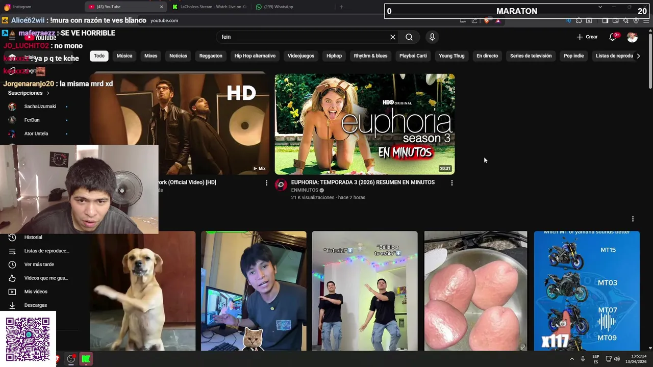Open the Brave Leo AI sparkle icon
This screenshot has width=653, height=367.
(626, 20)
